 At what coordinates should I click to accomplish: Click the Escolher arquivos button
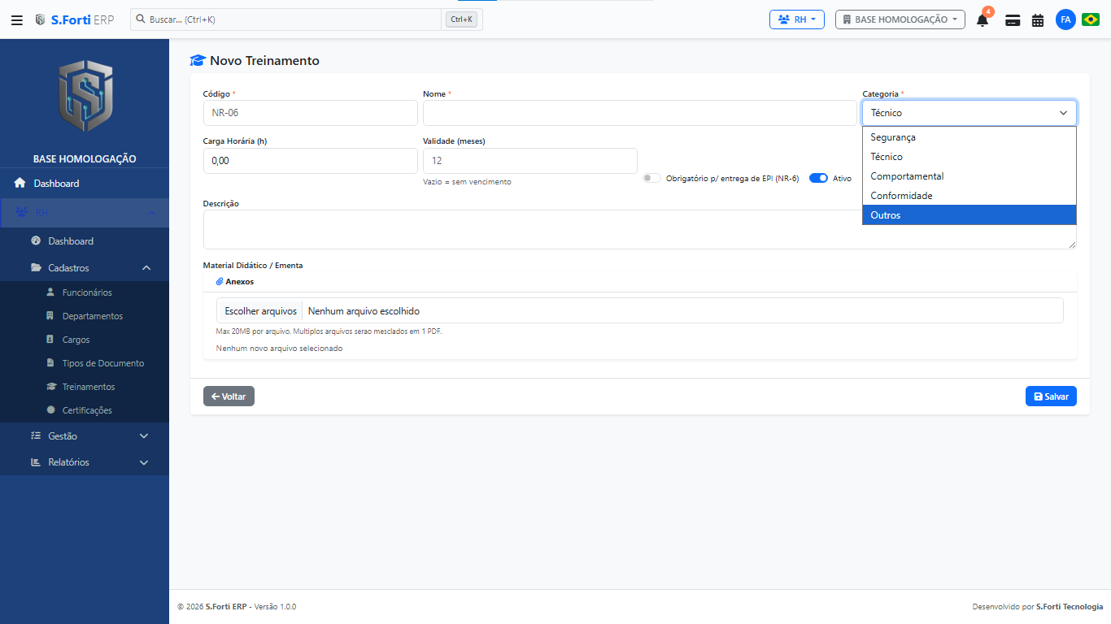pyautogui.click(x=260, y=310)
